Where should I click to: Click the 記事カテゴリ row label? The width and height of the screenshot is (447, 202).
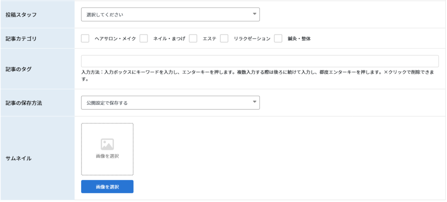tap(21, 38)
